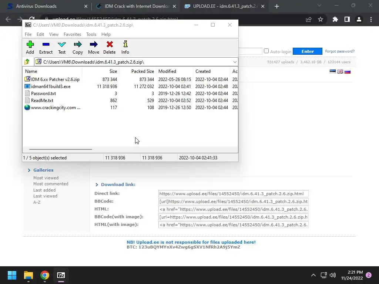The image size is (379, 284).
Task: Select the Password.txt file
Action: pyautogui.click(x=44, y=93)
